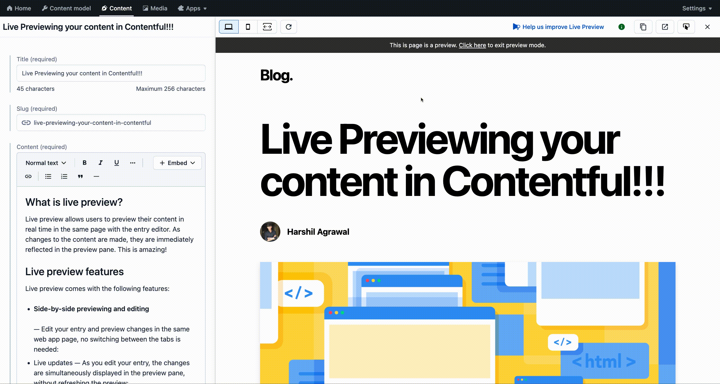Click the duplicate entry icon
The width and height of the screenshot is (720, 384).
643,27
